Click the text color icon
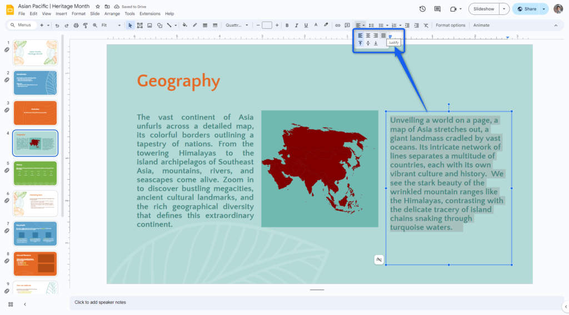 point(315,26)
